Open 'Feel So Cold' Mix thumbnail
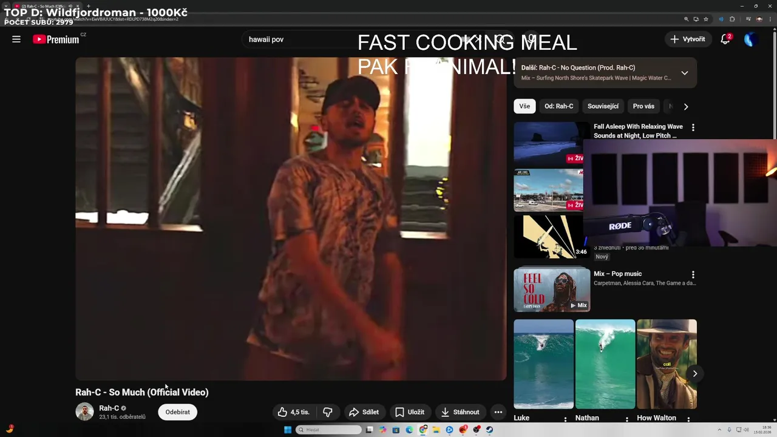Viewport: 777px width, 437px height. coord(552,290)
